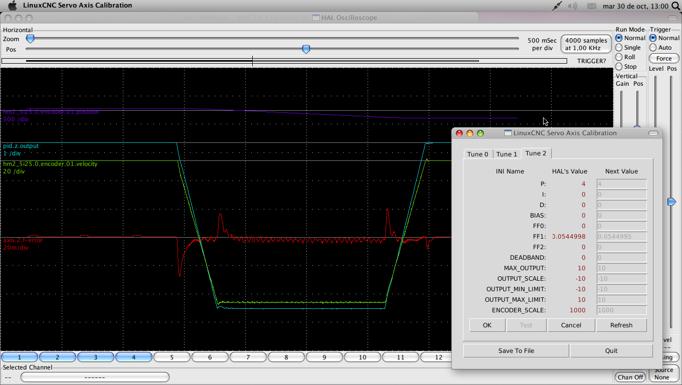This screenshot has height=385, width=682.
Task: Click Cancel in calibration dialog
Action: (x=571, y=325)
